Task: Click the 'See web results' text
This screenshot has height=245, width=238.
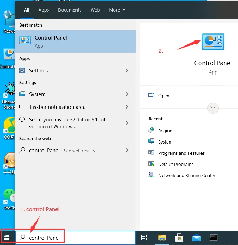Action: pyautogui.click(x=79, y=150)
